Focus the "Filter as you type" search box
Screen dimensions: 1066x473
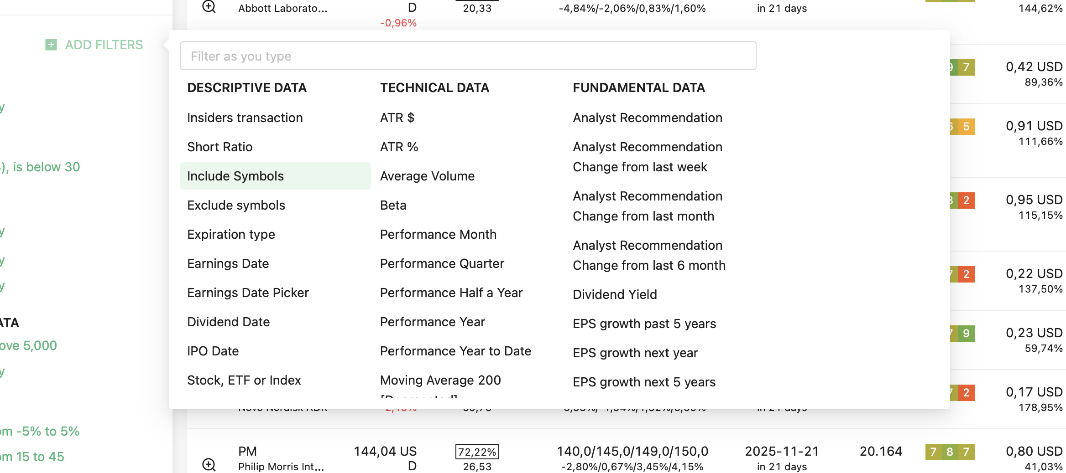pyautogui.click(x=468, y=56)
